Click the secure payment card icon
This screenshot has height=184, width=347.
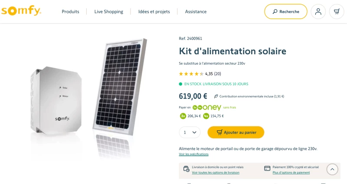267,168
